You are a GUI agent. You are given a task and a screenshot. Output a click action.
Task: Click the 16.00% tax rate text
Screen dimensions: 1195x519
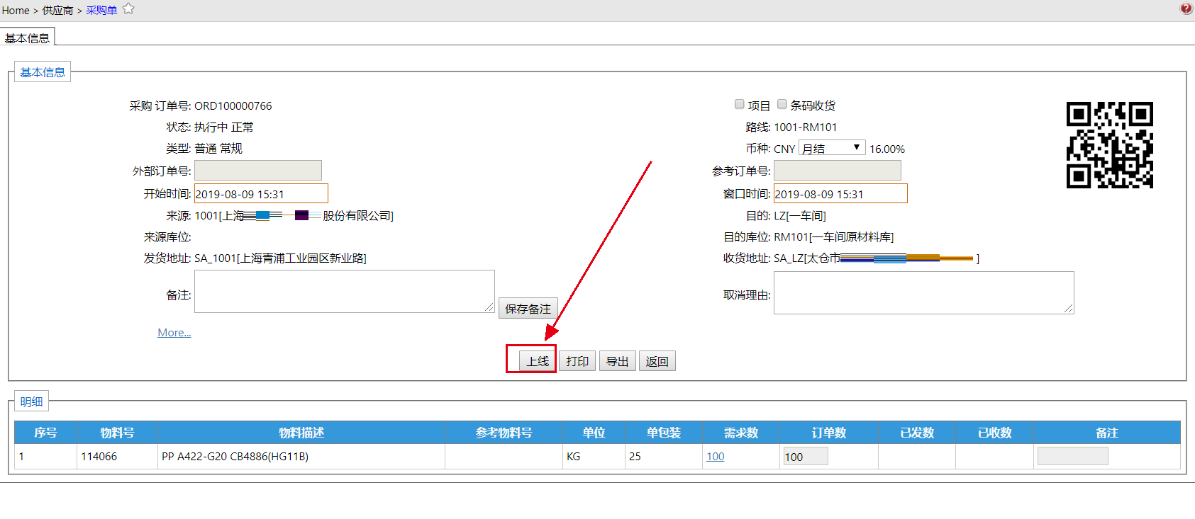click(x=887, y=149)
